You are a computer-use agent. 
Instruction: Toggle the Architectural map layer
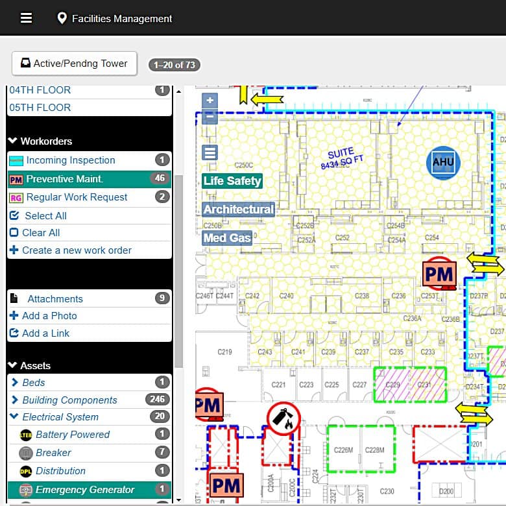click(239, 209)
